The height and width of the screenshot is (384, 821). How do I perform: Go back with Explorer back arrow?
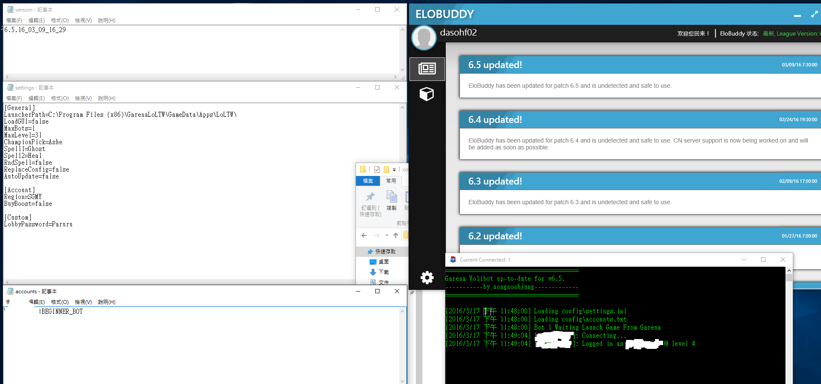[364, 235]
